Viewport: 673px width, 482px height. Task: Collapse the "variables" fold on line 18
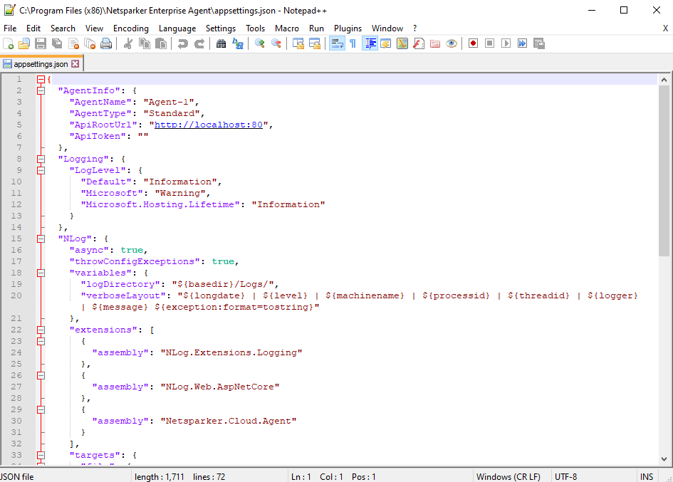(x=41, y=273)
